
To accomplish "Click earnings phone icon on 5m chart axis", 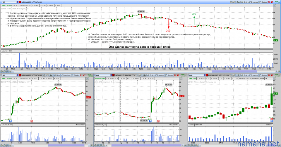I will (32, 121).
